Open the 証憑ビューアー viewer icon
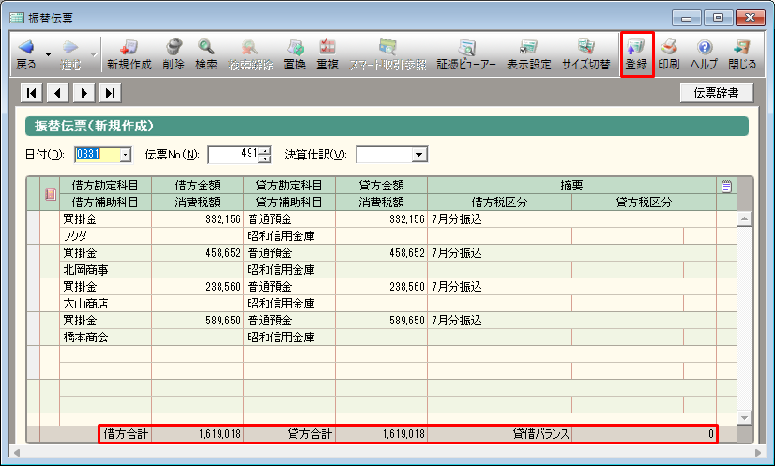 (466, 54)
